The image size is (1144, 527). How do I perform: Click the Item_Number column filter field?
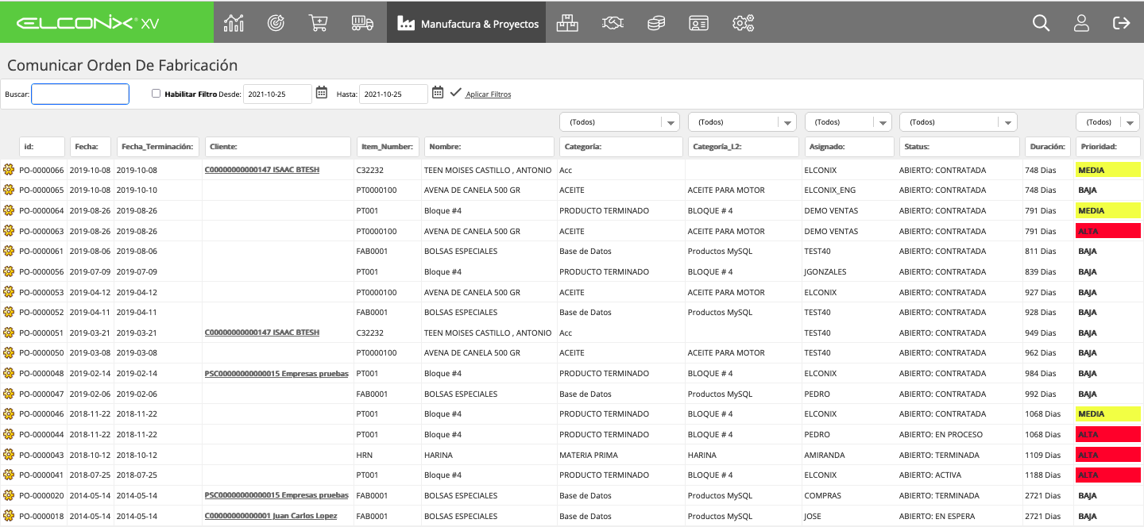click(388, 147)
